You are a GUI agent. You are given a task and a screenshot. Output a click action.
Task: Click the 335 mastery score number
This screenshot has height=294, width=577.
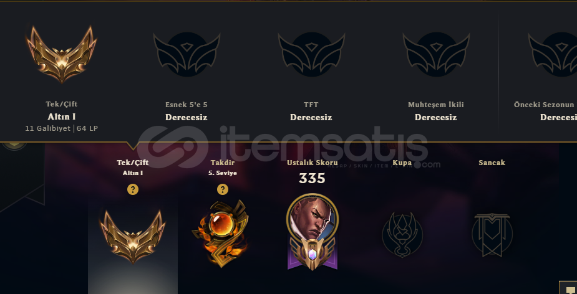click(x=312, y=179)
